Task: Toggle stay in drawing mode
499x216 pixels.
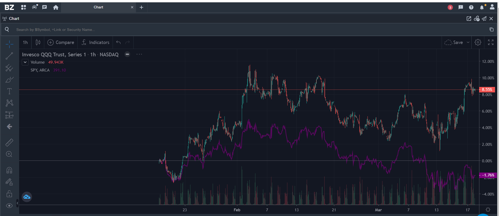Action: [9, 182]
